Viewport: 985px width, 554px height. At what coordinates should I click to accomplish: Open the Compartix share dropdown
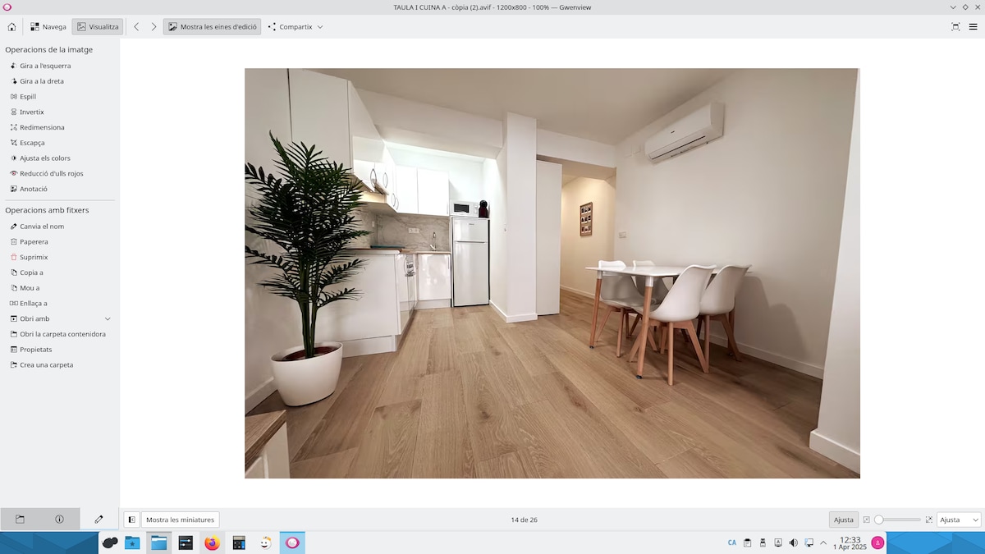click(x=295, y=27)
